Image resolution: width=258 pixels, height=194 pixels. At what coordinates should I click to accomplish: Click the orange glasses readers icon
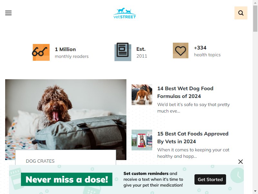41,52
